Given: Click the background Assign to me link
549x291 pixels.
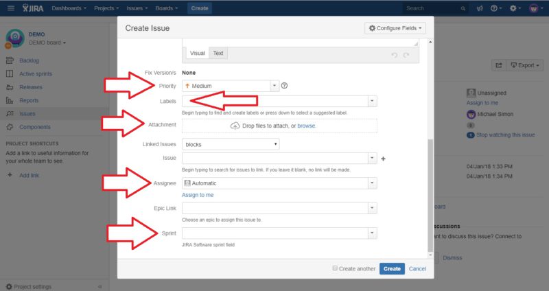Looking at the screenshot, I should (482, 103).
